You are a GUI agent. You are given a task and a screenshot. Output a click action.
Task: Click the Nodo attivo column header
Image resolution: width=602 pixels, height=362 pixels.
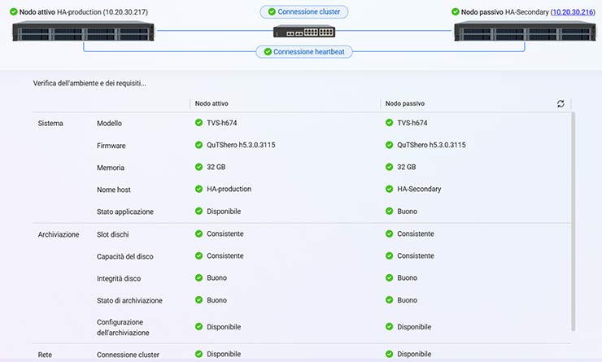212,103
